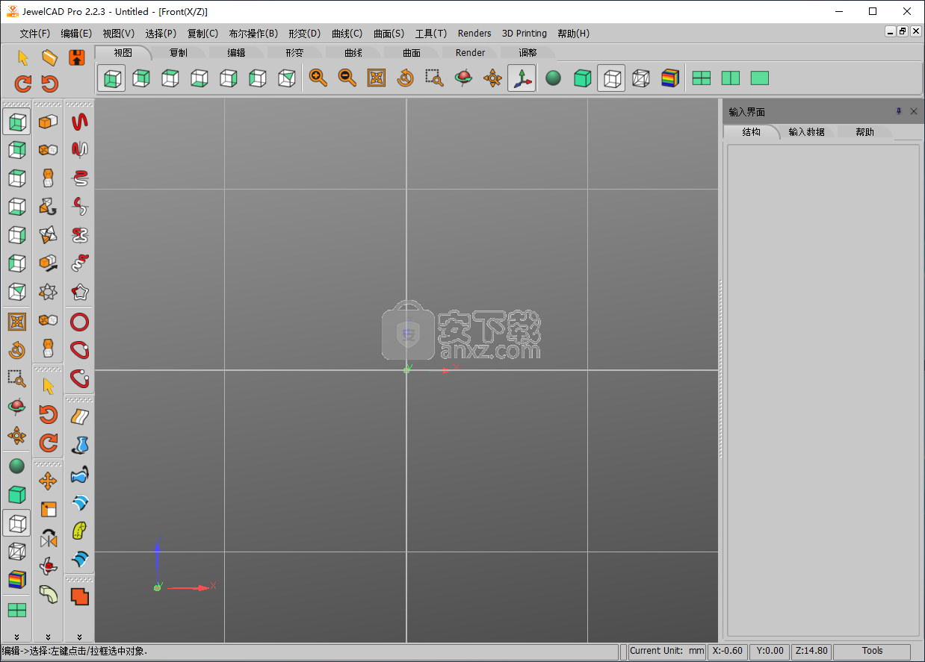The image size is (925, 662).
Task: Enable the meshed cube display in top toolbar
Action: click(x=640, y=78)
